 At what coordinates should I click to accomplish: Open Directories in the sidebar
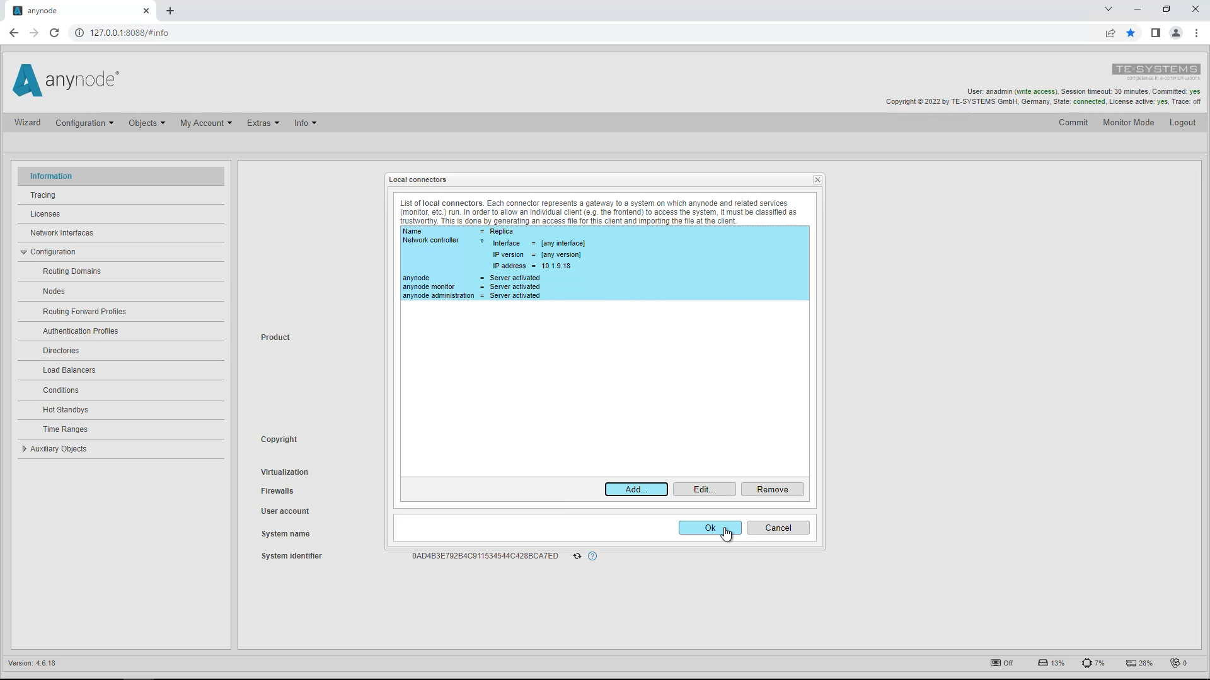point(121,351)
